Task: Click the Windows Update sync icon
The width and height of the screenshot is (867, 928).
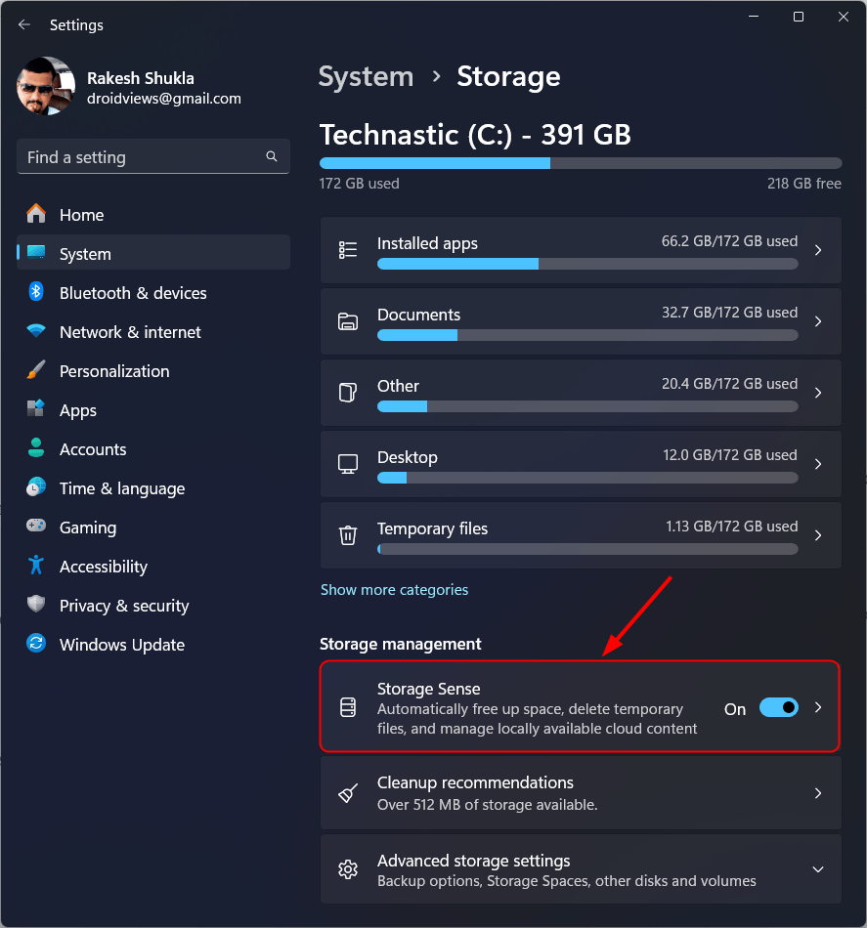Action: pos(36,645)
